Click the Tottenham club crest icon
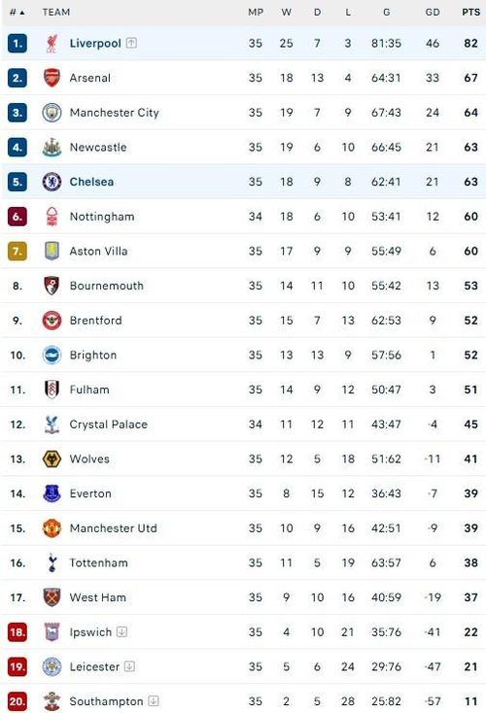 52,563
